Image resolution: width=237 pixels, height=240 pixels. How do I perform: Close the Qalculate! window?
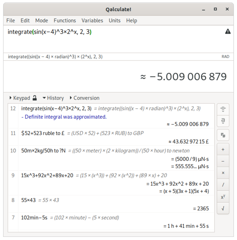click(227, 9)
